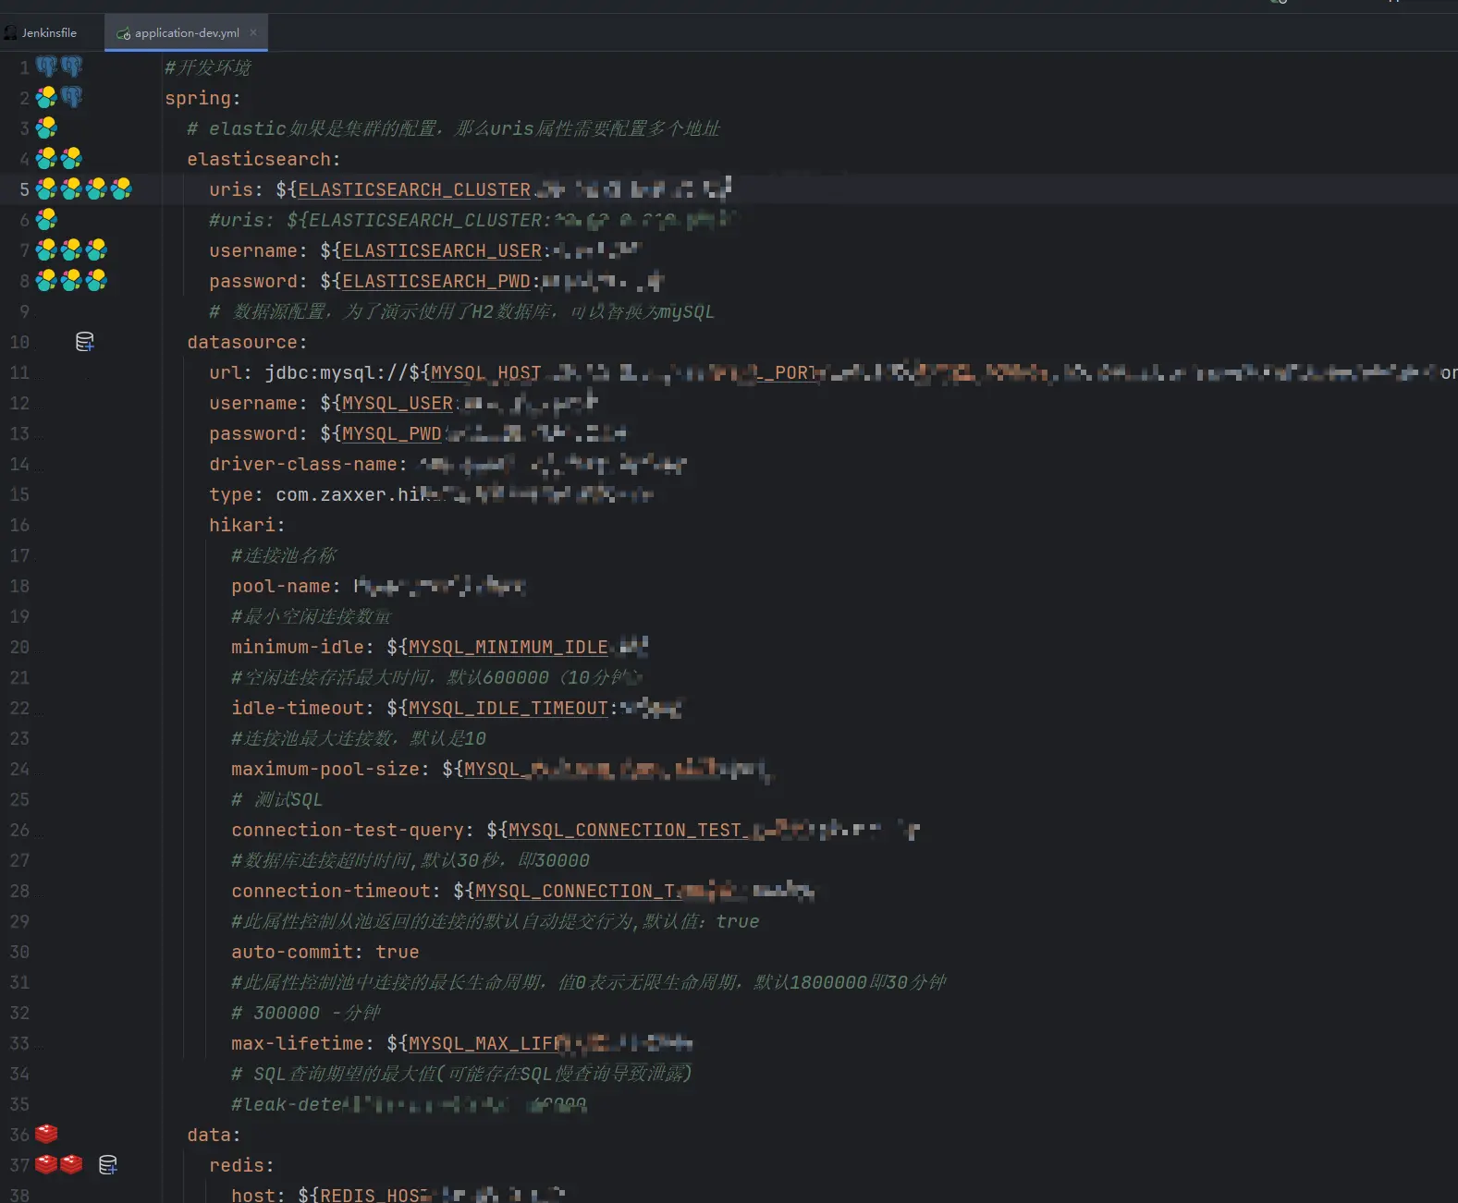This screenshot has height=1203, width=1458.
Task: Open the MYSQL_IDLE_TIMEOUT variable link
Action: pyautogui.click(x=508, y=708)
